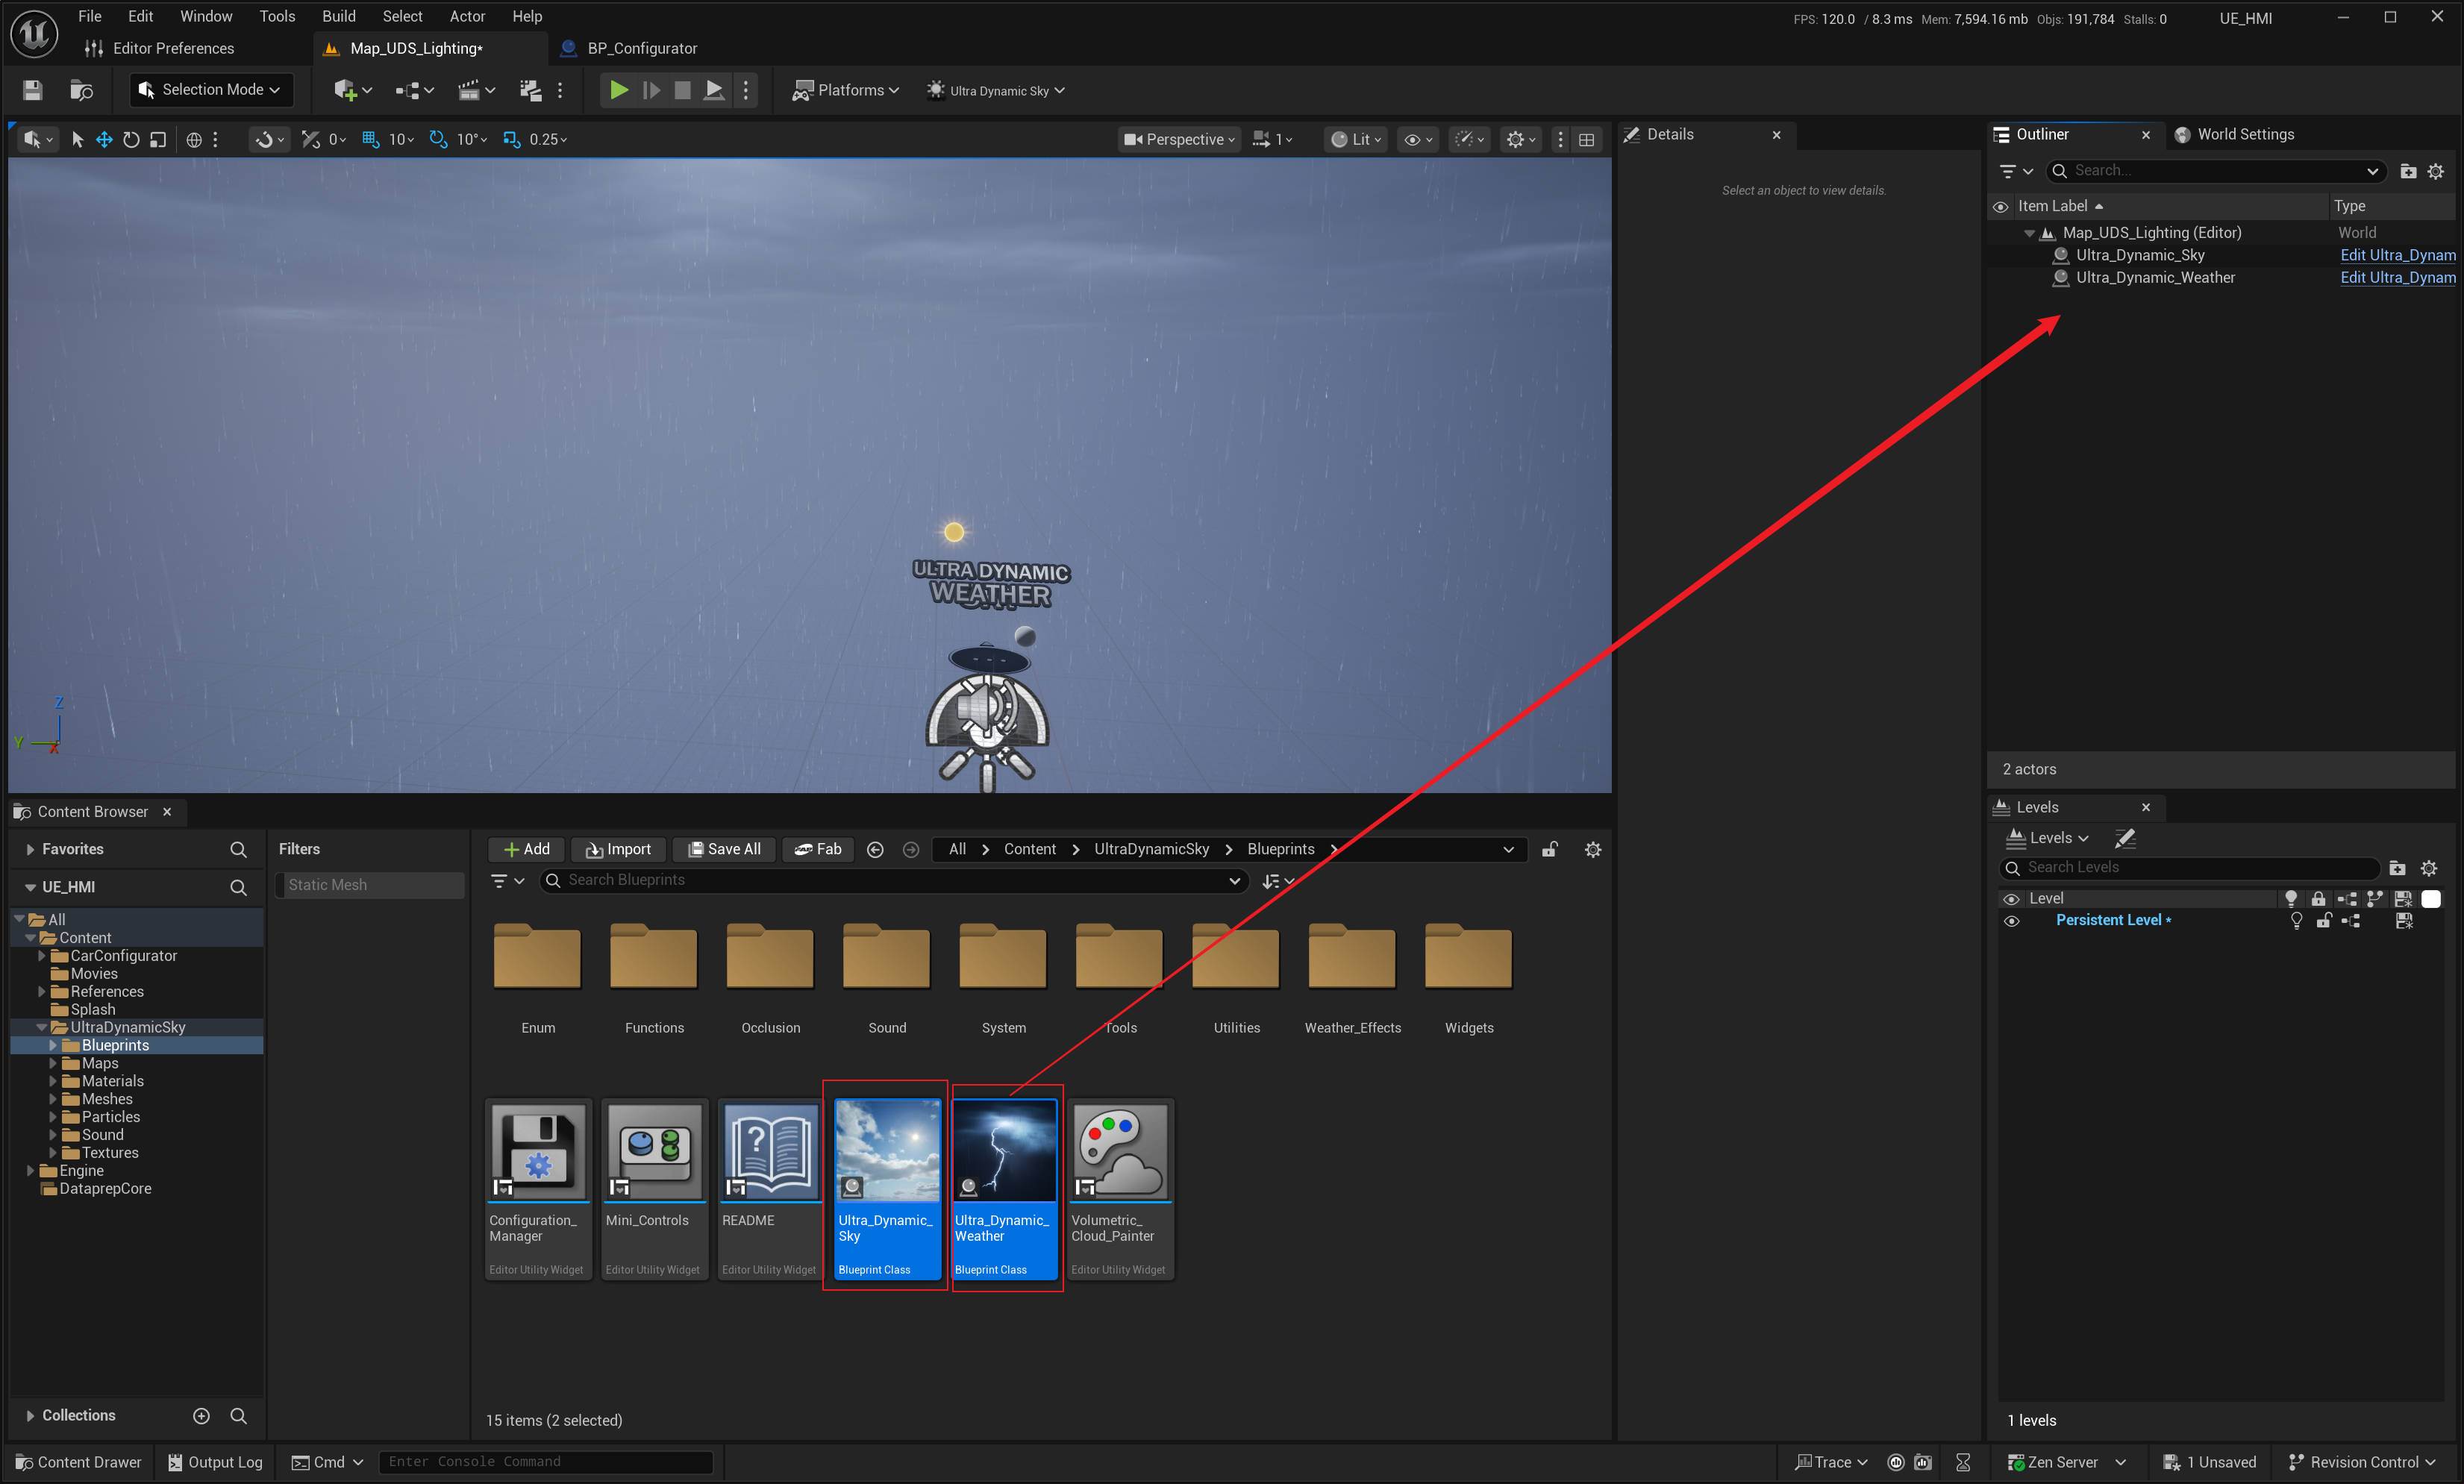Open the Tools menu
Image resolution: width=2464 pixels, height=1484 pixels.
click(x=277, y=16)
